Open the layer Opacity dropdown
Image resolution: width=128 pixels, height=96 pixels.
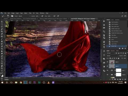(125, 56)
